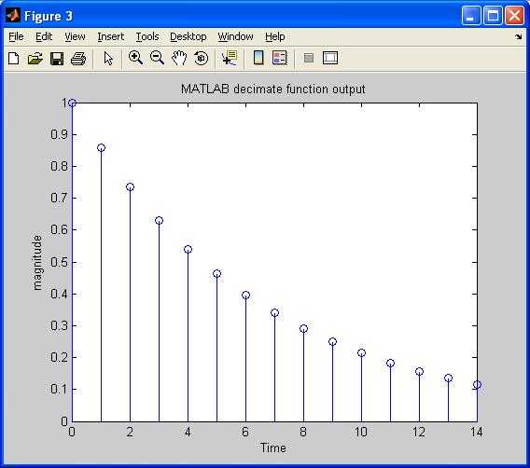Viewport: 530px width, 468px height.
Task: Click the dock figure arrow at the menu bar's right
Action: (x=519, y=36)
